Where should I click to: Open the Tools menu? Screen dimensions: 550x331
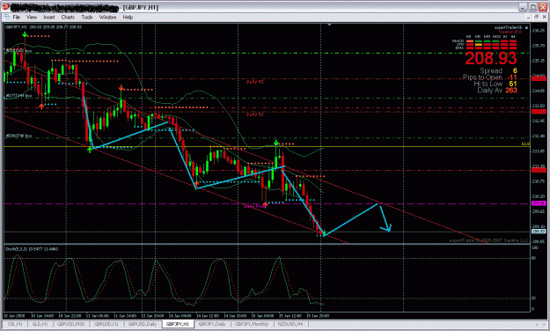coord(87,18)
